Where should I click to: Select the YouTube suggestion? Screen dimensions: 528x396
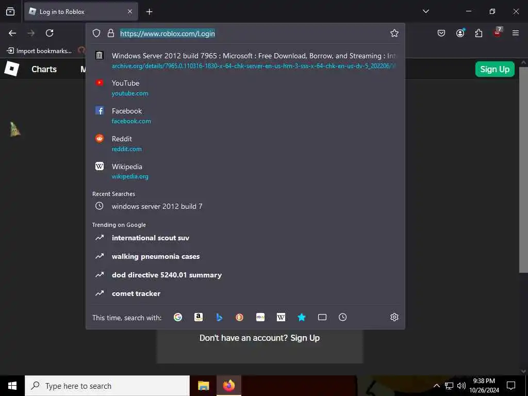pyautogui.click(x=245, y=88)
